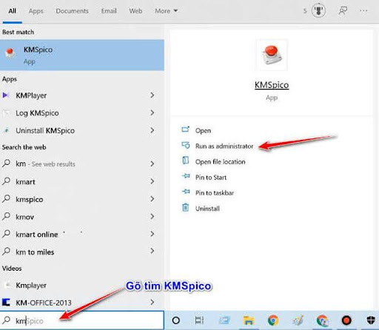Click the KMSpico title link in preview pane
Viewport: 379px width, 330px height.
pyautogui.click(x=272, y=85)
